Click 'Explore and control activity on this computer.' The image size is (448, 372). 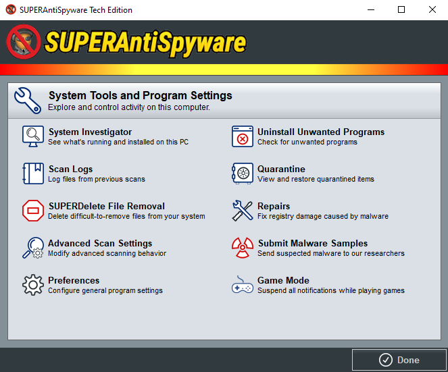pyautogui.click(x=129, y=107)
